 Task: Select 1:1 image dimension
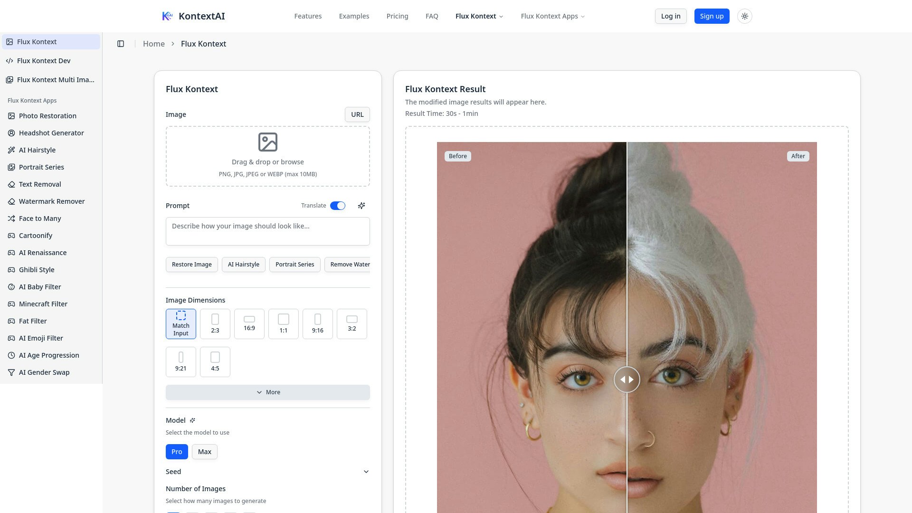pyautogui.click(x=284, y=324)
